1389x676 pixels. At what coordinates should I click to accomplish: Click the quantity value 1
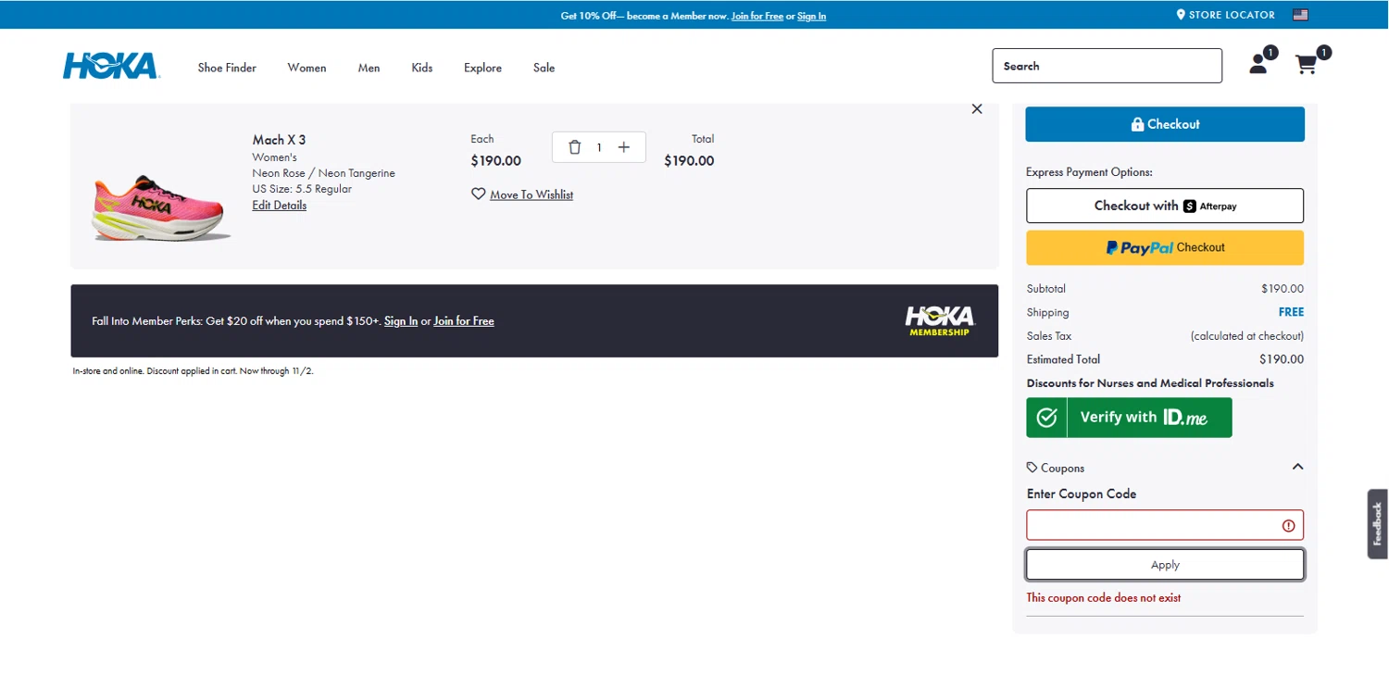pos(599,147)
